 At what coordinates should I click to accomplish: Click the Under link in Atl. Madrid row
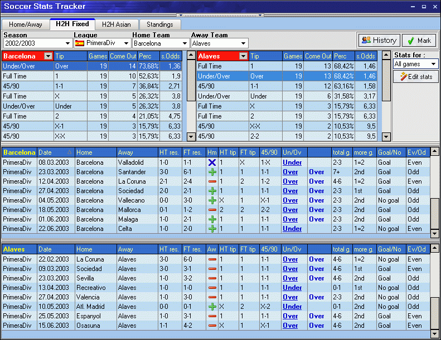(x=292, y=307)
